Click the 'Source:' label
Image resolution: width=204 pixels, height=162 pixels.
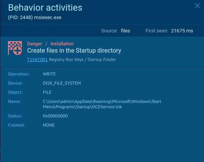pos(109,31)
